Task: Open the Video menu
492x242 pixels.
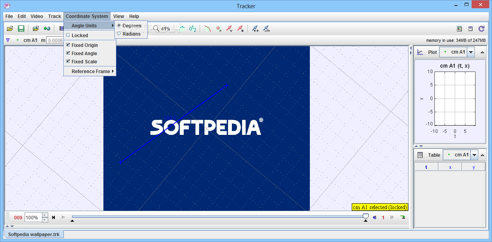Action: (x=37, y=16)
